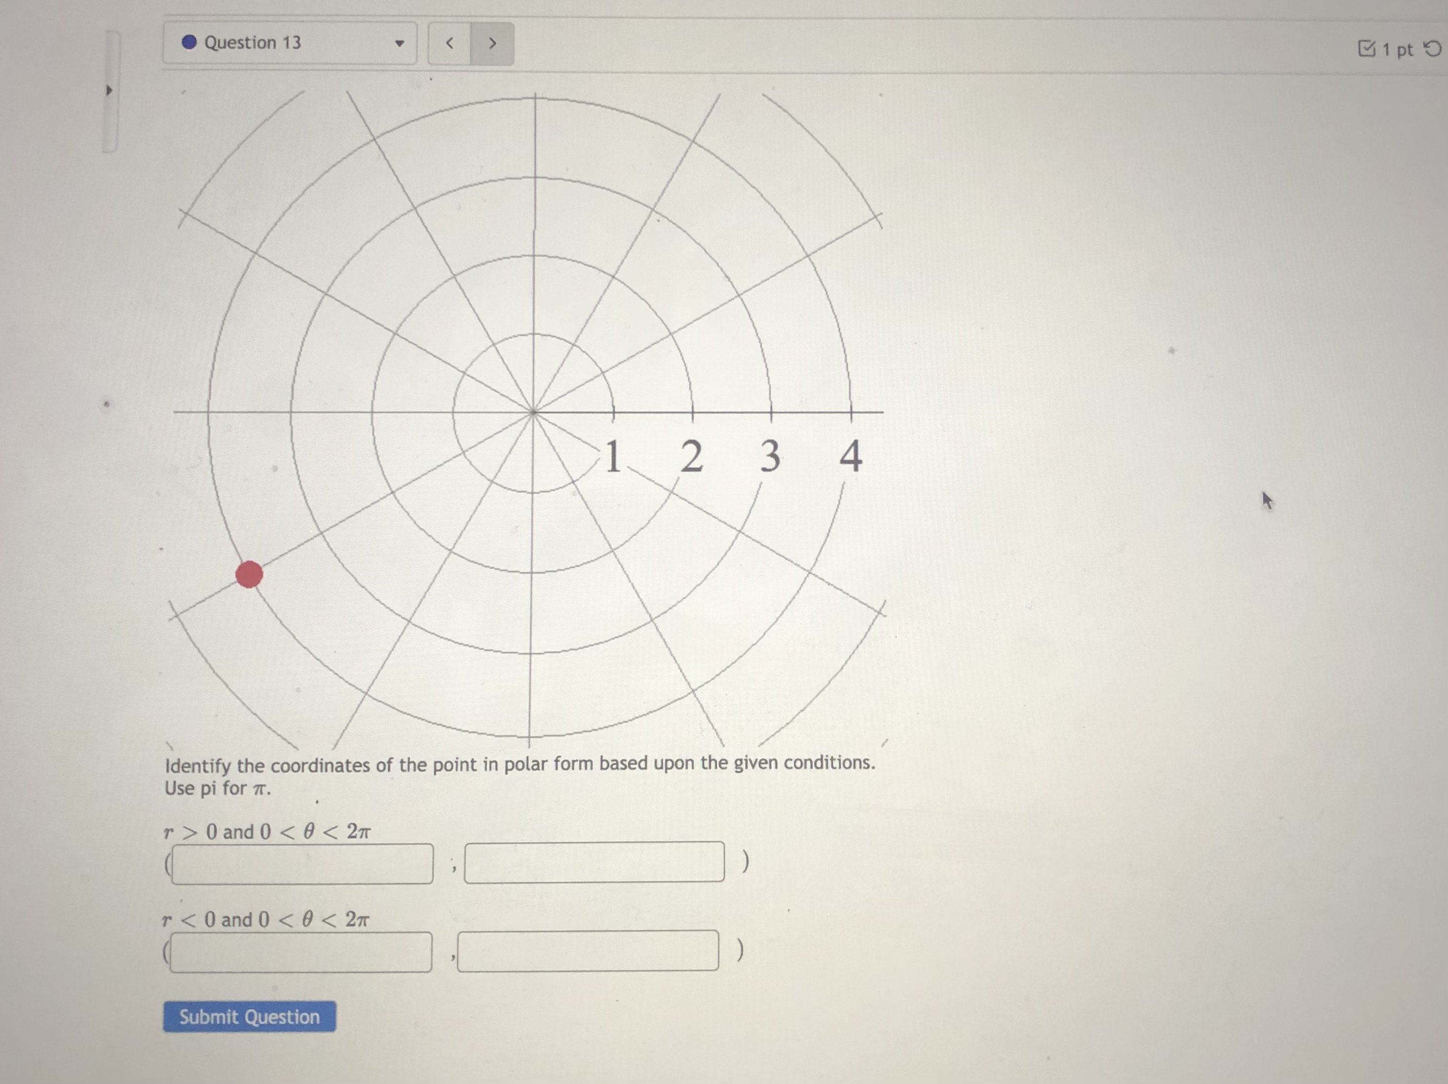
Task: Click the r input for r < 0
Action: click(300, 952)
